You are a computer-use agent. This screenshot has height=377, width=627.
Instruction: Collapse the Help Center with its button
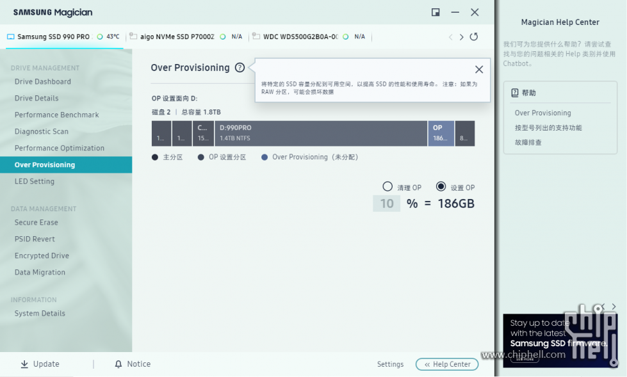tap(447, 364)
